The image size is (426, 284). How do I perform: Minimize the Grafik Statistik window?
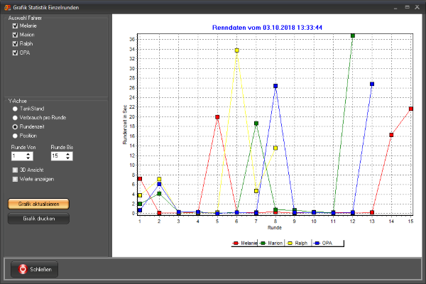(x=395, y=8)
